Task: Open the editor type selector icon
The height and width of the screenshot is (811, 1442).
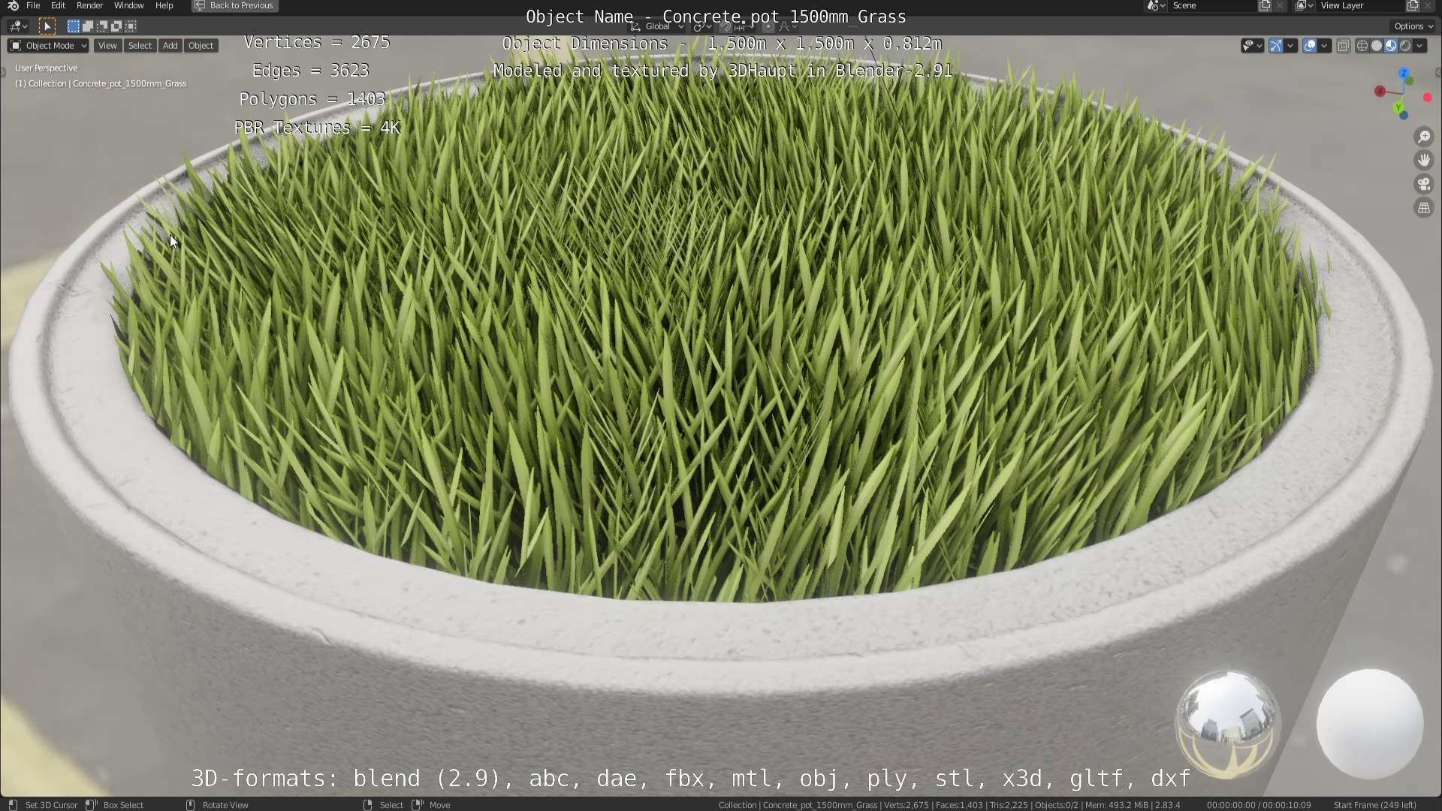Action: [x=19, y=26]
